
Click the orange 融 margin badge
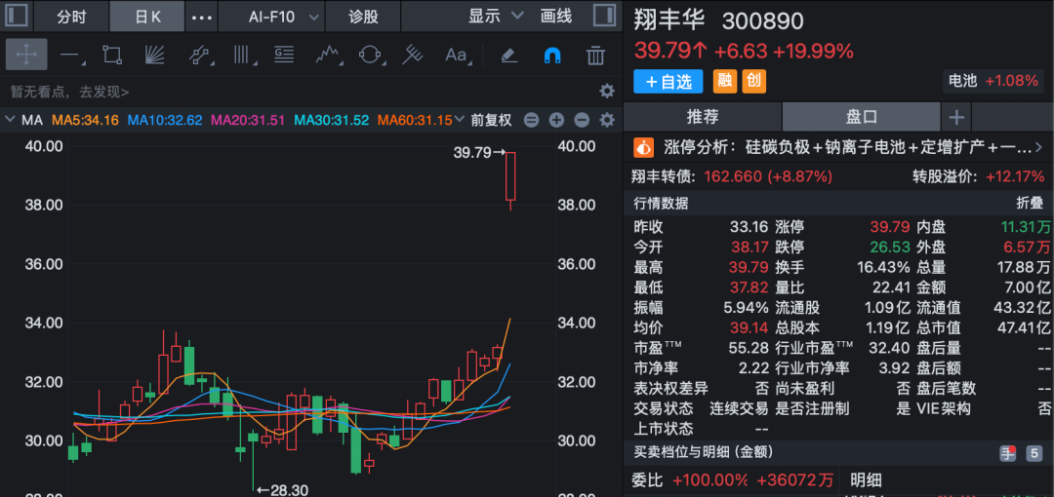pyautogui.click(x=725, y=81)
